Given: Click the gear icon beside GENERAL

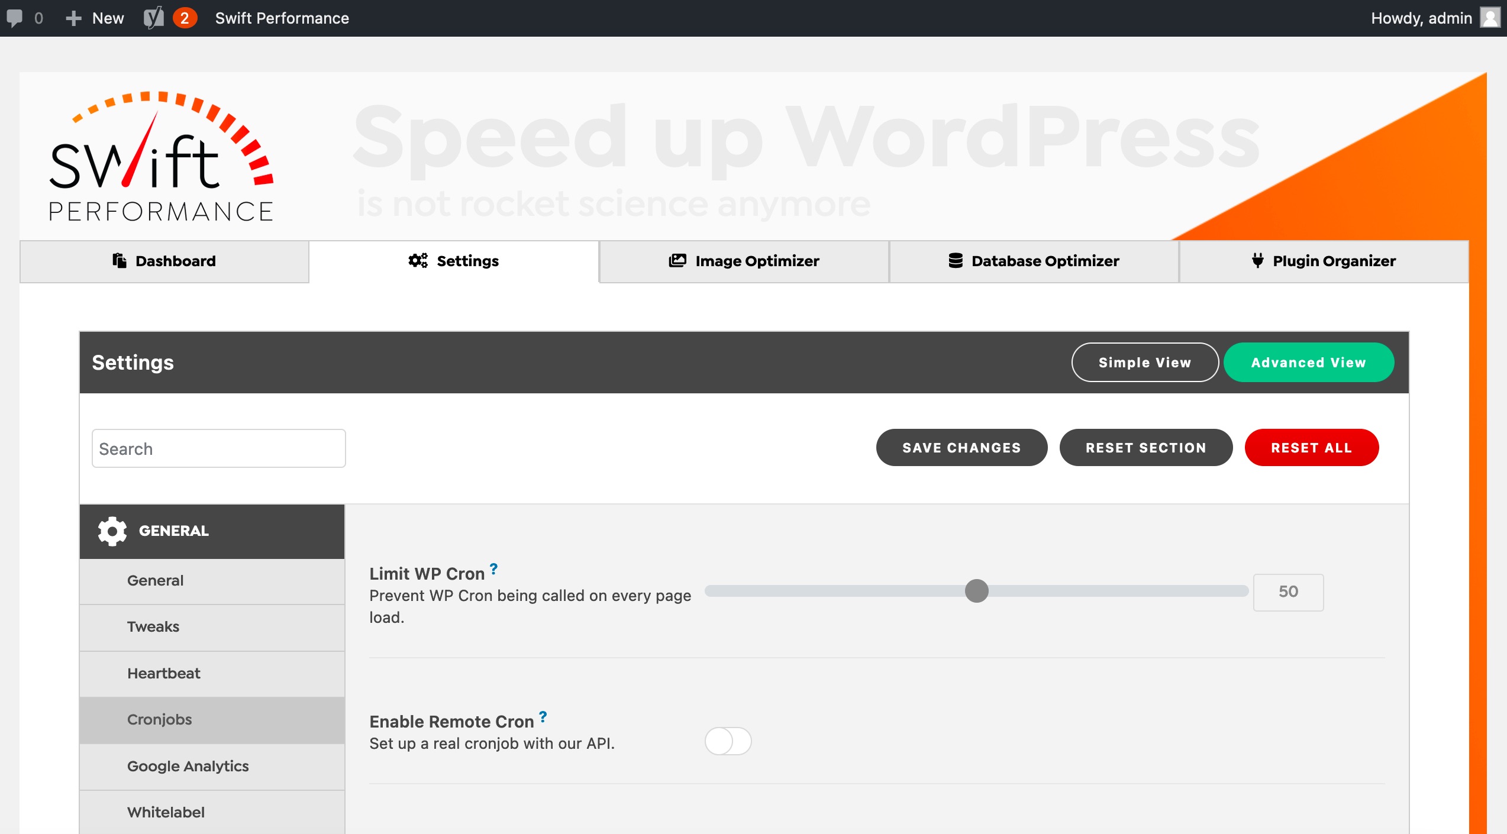Looking at the screenshot, I should [112, 531].
